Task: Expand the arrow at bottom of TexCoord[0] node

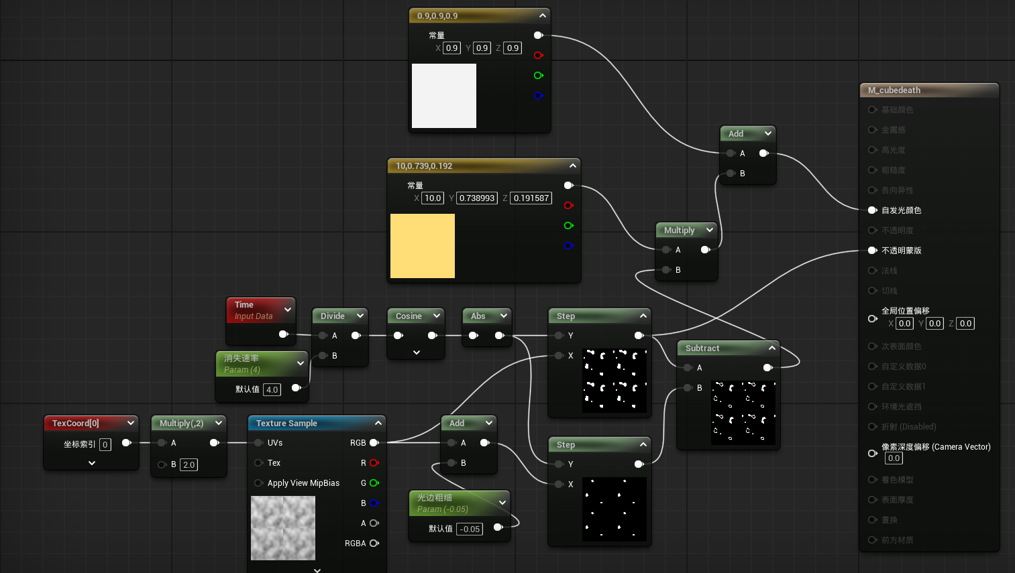Action: 92,463
